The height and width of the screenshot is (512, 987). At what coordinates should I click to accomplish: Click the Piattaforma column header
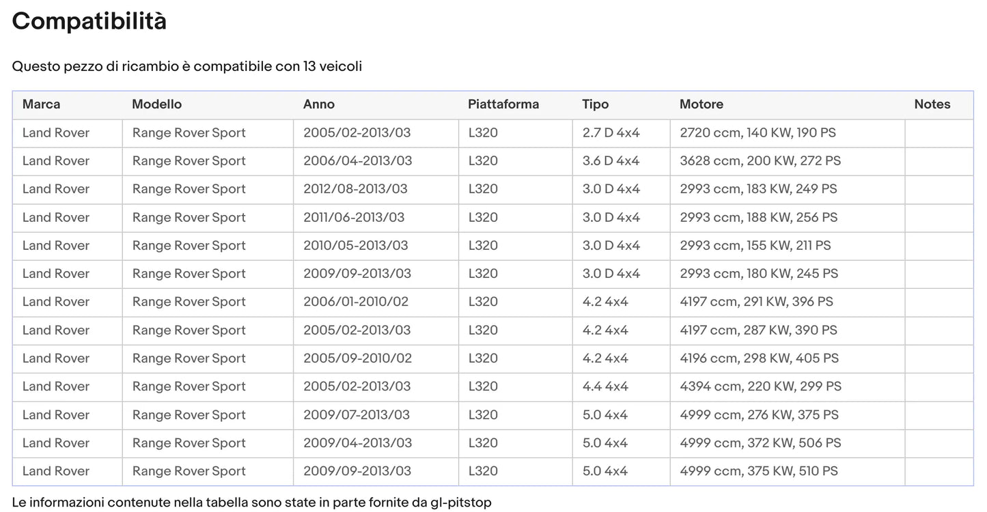pyautogui.click(x=503, y=104)
